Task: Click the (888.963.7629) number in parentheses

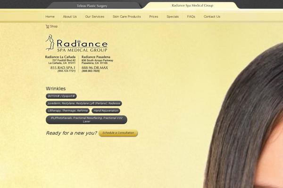Action: point(91,71)
